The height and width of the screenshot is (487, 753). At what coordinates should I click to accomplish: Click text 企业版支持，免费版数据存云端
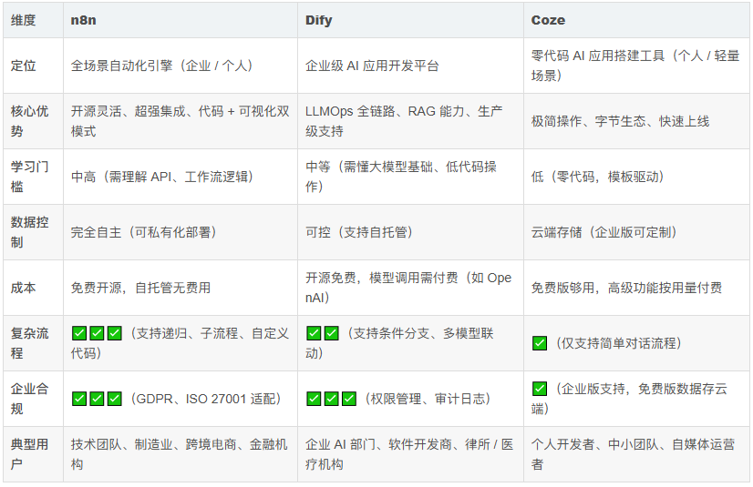(630, 399)
